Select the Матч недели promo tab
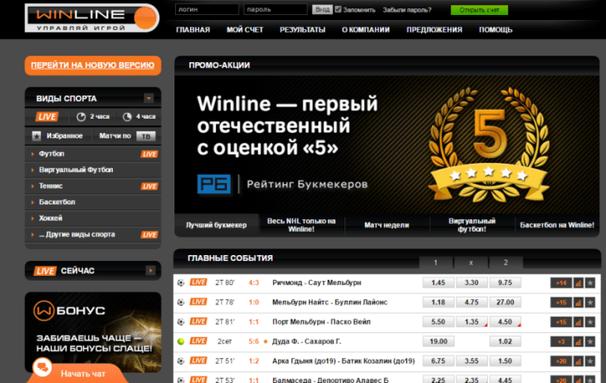Screen dimensions: 606x383 coord(387,225)
